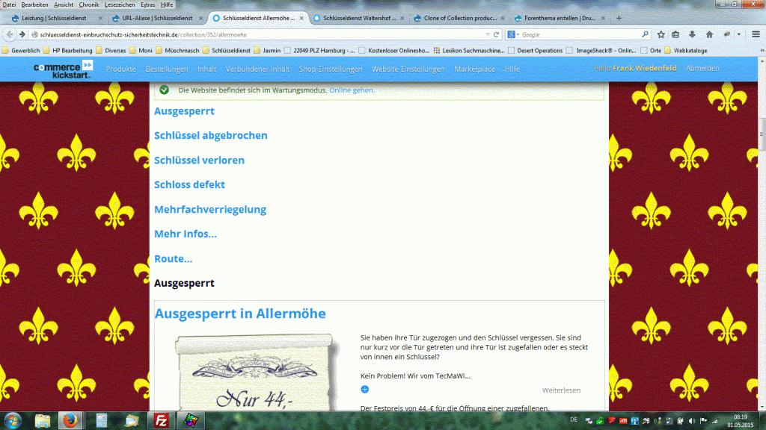Open the Shop-Einstellungen admin menu

pyautogui.click(x=330, y=69)
